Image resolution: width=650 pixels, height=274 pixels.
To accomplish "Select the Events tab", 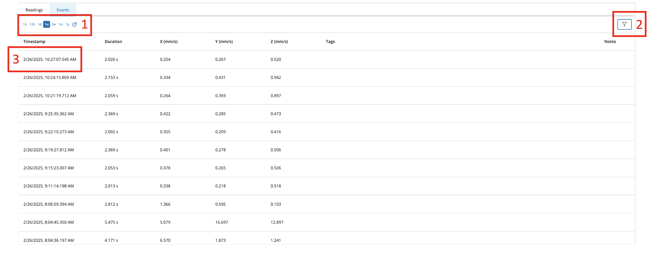I will tap(63, 10).
